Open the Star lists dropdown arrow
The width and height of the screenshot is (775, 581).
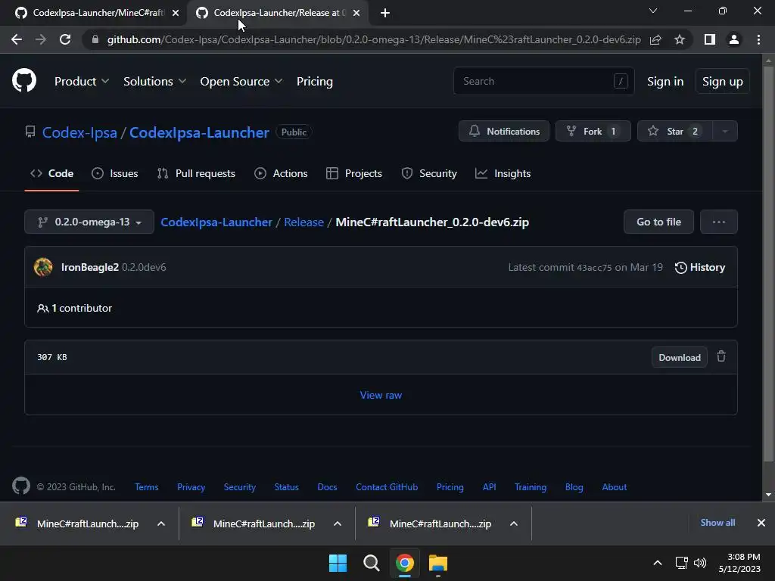point(725,132)
